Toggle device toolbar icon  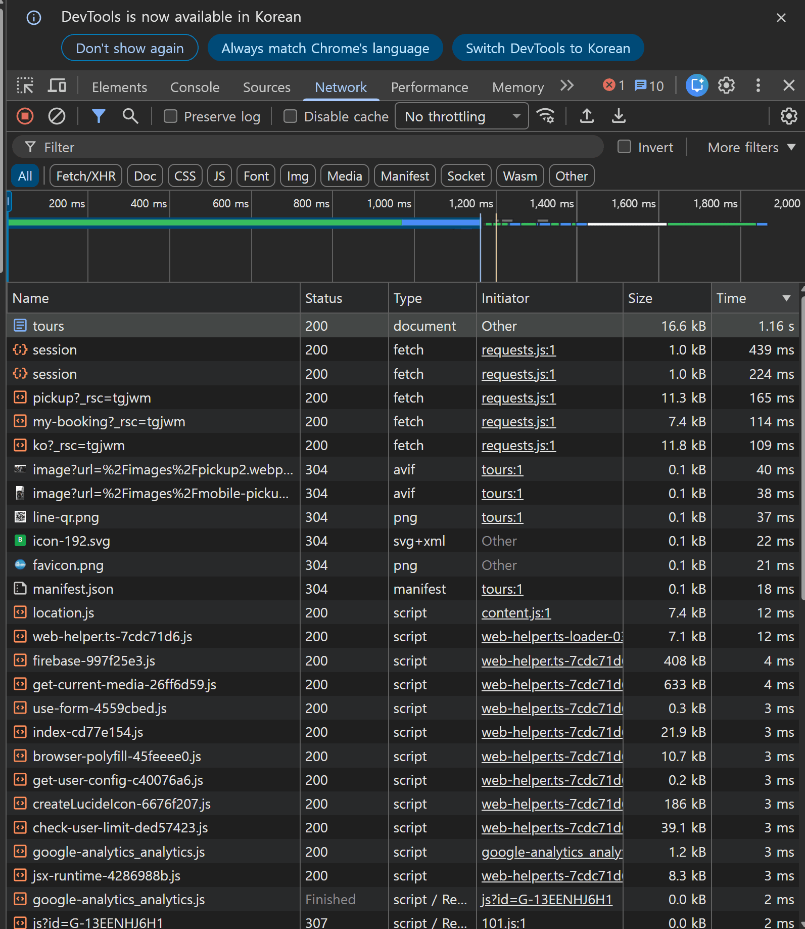click(x=57, y=86)
